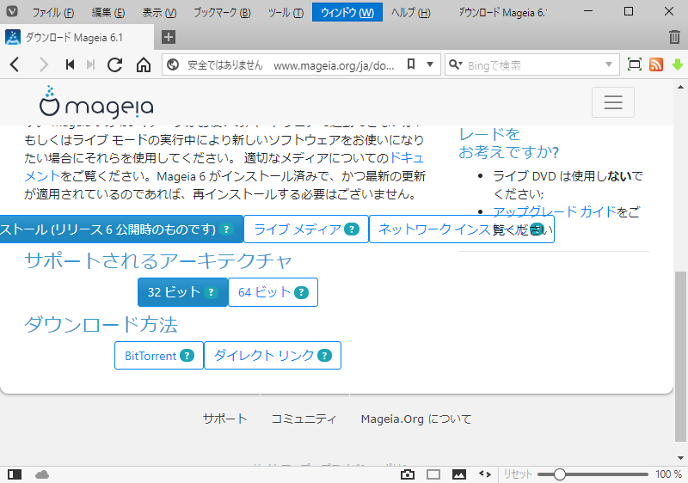Open the ブックマーク menu
This screenshot has height=483, width=688.
click(x=223, y=12)
